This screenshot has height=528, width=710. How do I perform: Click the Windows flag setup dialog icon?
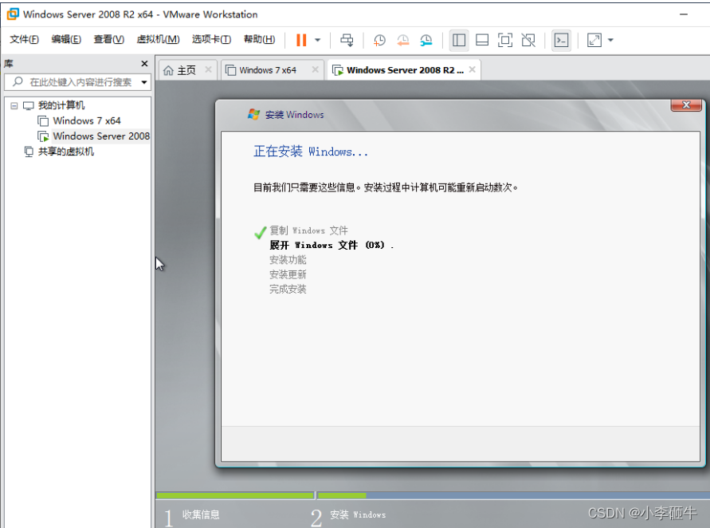coord(253,114)
